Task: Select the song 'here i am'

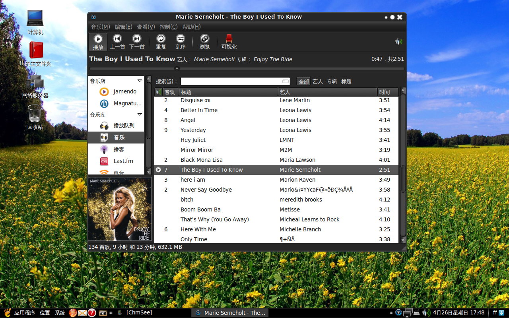Action: coord(276,180)
